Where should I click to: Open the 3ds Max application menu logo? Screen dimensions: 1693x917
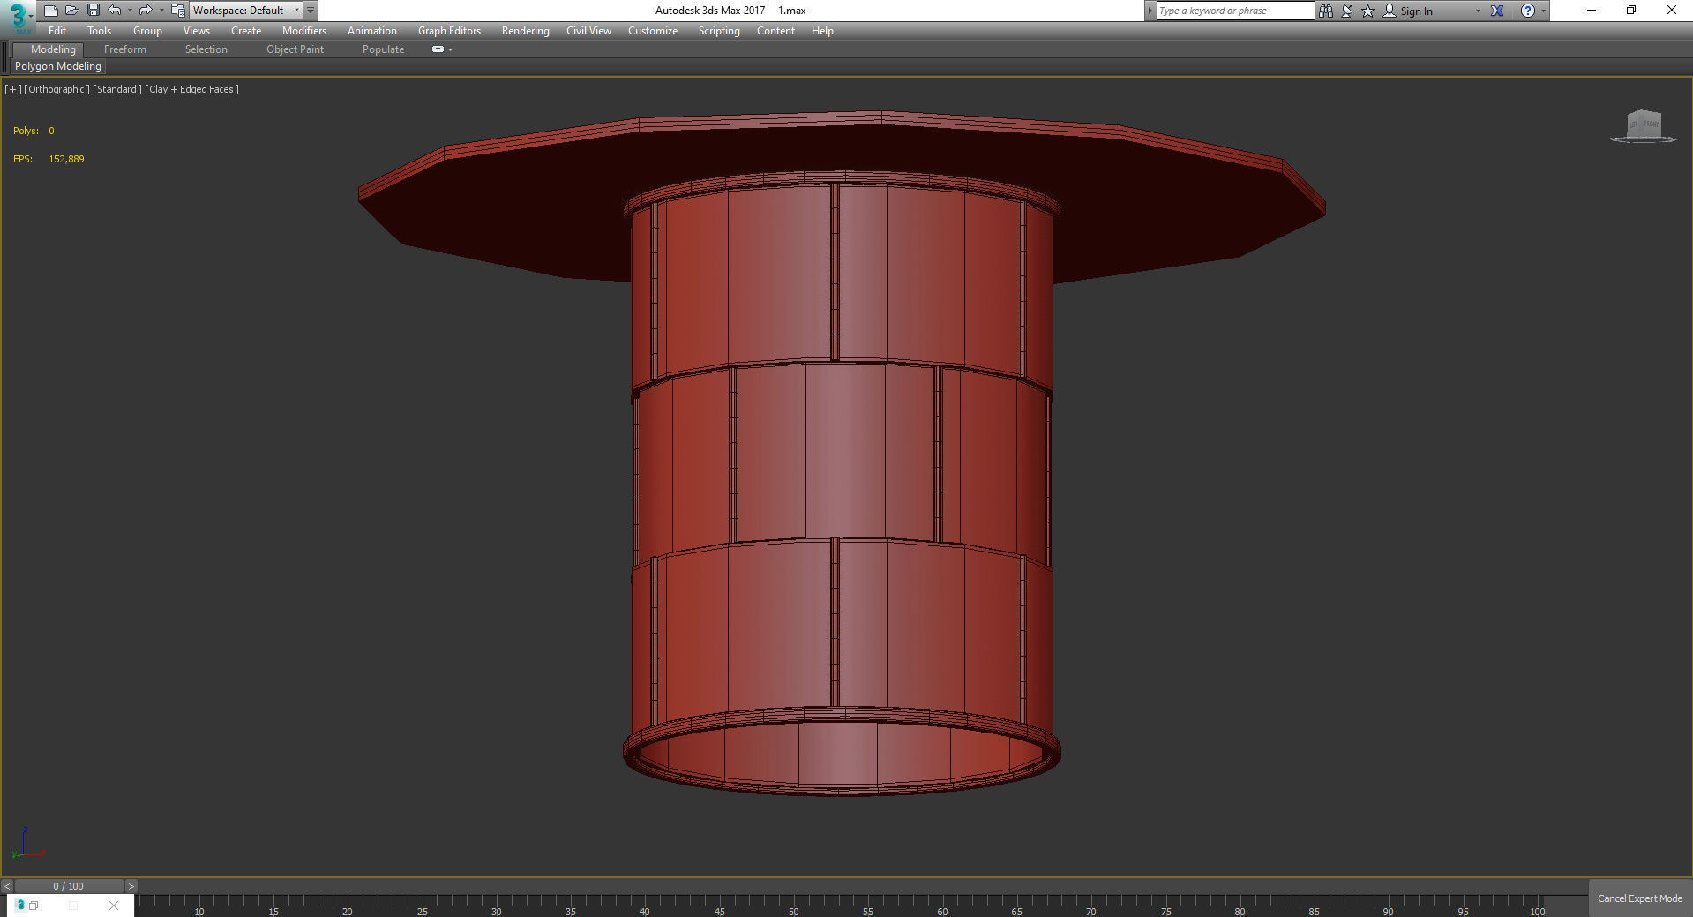pos(17,15)
